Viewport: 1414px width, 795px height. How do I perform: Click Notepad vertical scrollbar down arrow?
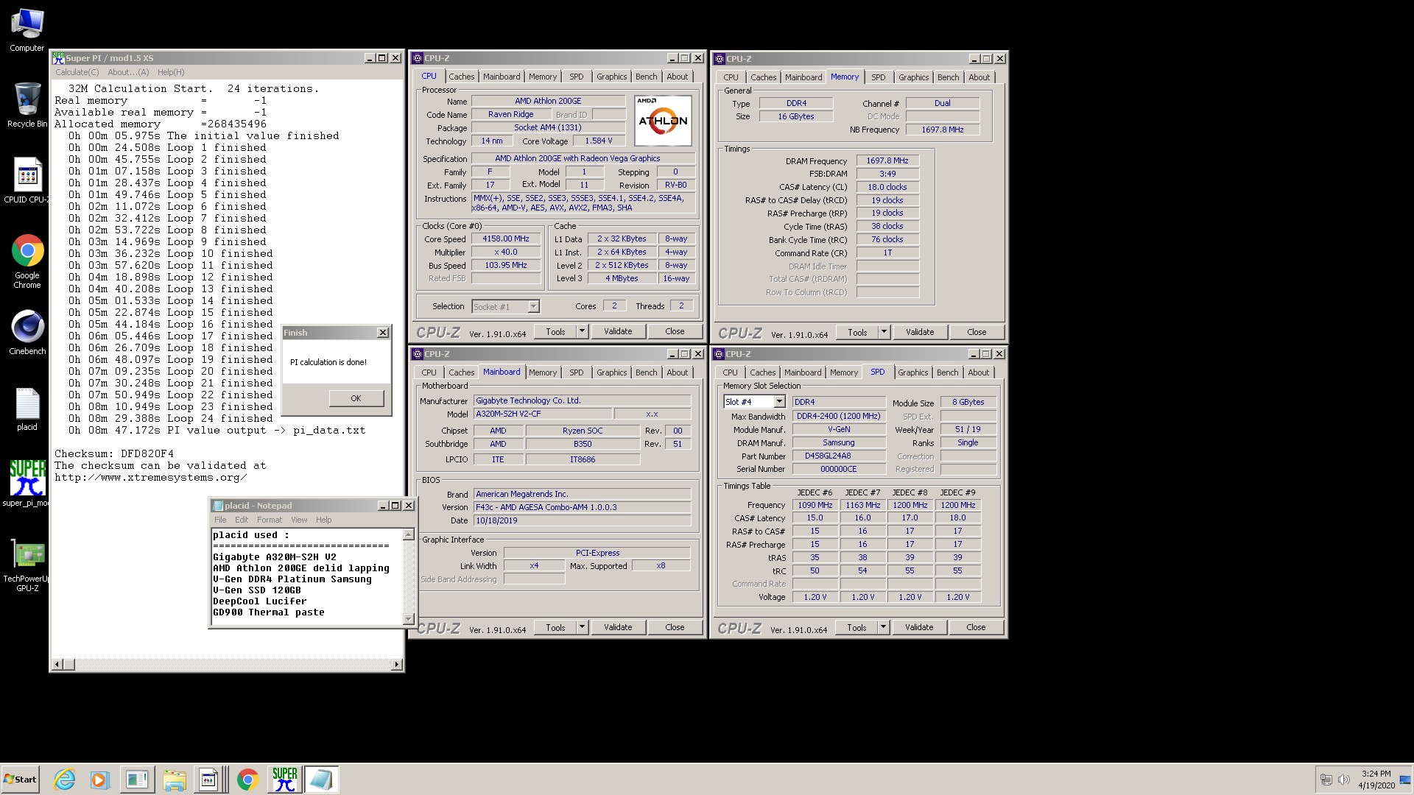tap(409, 619)
